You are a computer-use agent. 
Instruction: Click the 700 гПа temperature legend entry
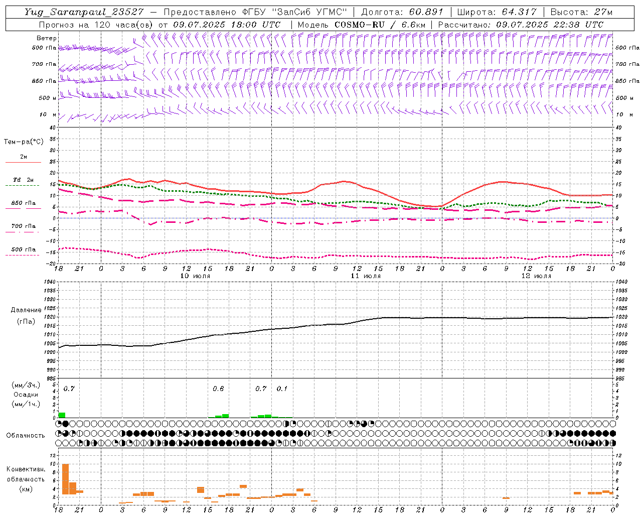click(x=24, y=226)
